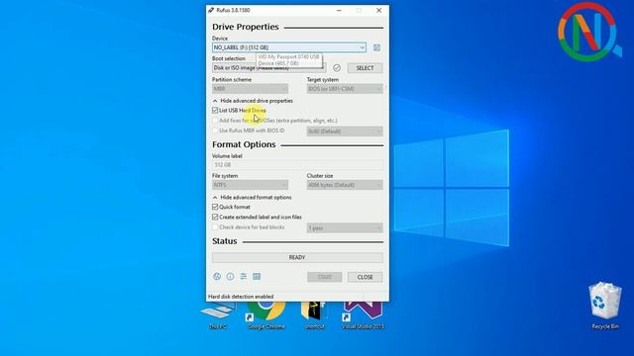Open the Cluster size dropdown
Image resolution: width=634 pixels, height=356 pixels.
(345, 185)
